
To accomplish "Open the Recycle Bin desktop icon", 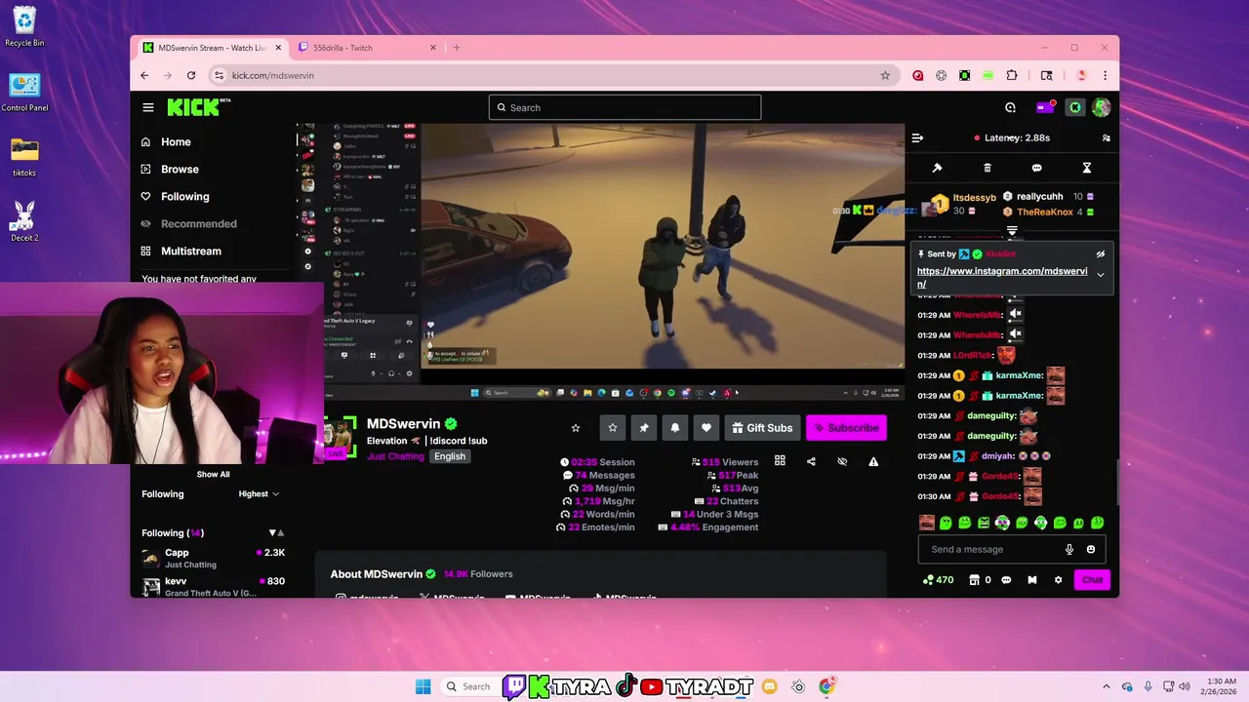I will coord(23,26).
